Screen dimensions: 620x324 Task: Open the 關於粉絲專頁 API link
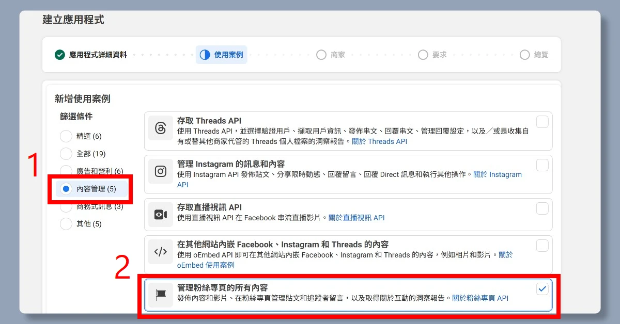point(481,298)
